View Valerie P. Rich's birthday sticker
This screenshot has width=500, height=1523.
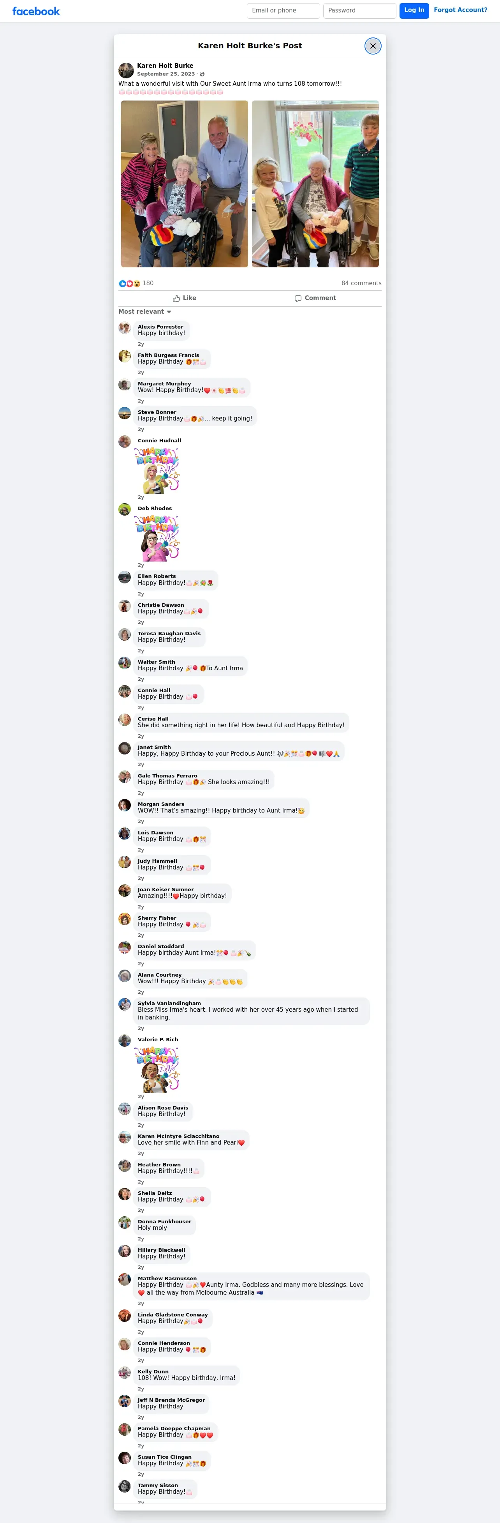click(x=157, y=1069)
